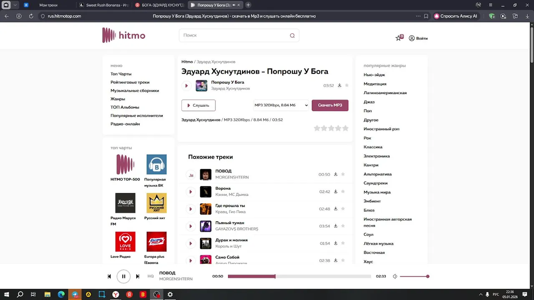This screenshot has width=534, height=300.
Task: Open Жанры menu item
Action: 118,99
